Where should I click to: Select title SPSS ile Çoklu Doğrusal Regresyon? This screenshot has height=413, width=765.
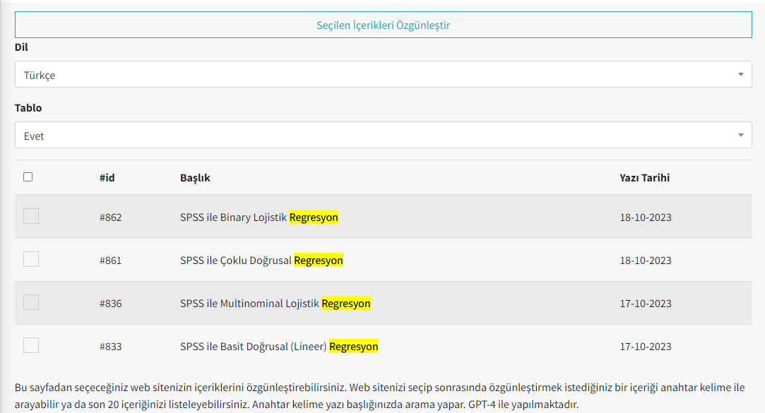pos(261,261)
